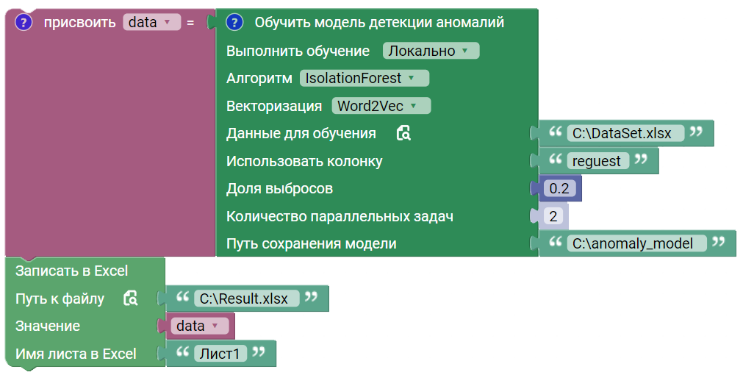The image size is (743, 375).
Task: Open the IsolationForest algorithm dropdown
Action: click(364, 78)
